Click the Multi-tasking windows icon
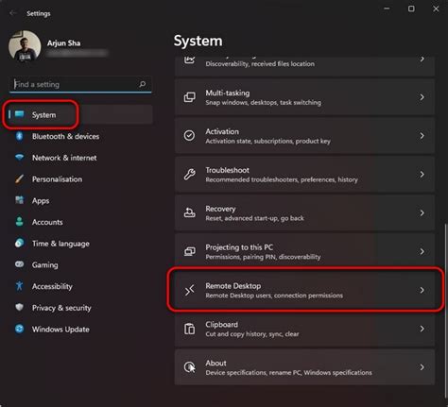The image size is (448, 407). click(189, 97)
